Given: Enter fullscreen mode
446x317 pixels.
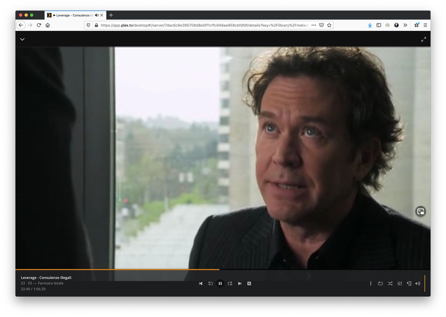Looking at the screenshot, I should (424, 39).
